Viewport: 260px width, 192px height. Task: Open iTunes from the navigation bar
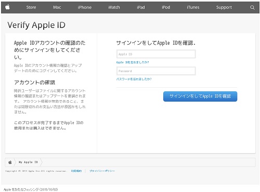pyautogui.click(x=193, y=7)
